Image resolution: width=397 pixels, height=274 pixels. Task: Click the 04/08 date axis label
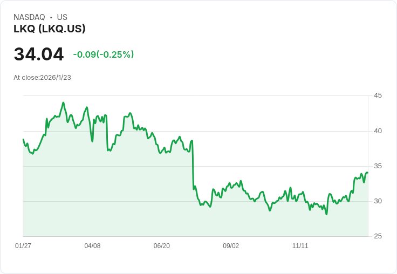92,246
